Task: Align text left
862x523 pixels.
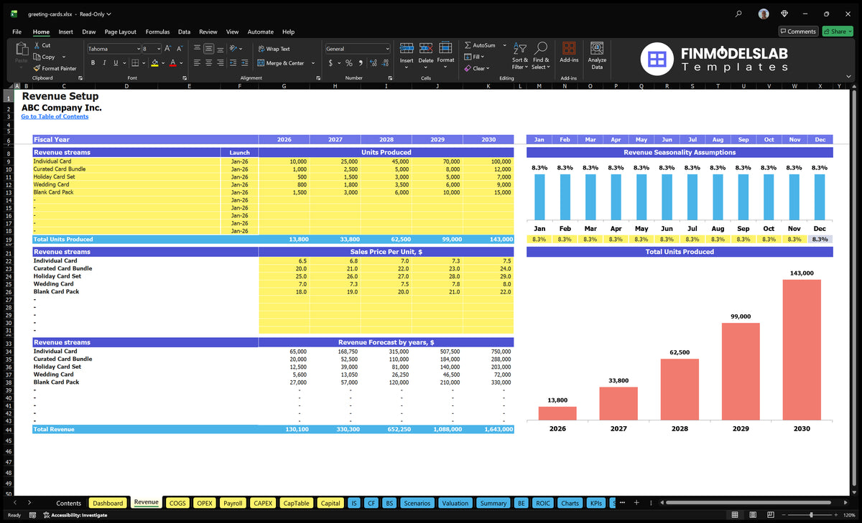Action: click(x=197, y=63)
